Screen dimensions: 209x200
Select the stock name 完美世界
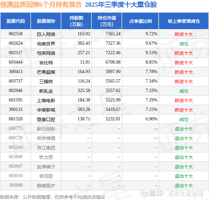click(46, 44)
